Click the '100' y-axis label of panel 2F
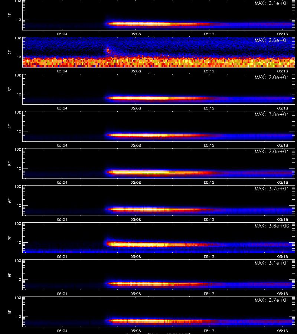 pyautogui.click(x=18, y=38)
